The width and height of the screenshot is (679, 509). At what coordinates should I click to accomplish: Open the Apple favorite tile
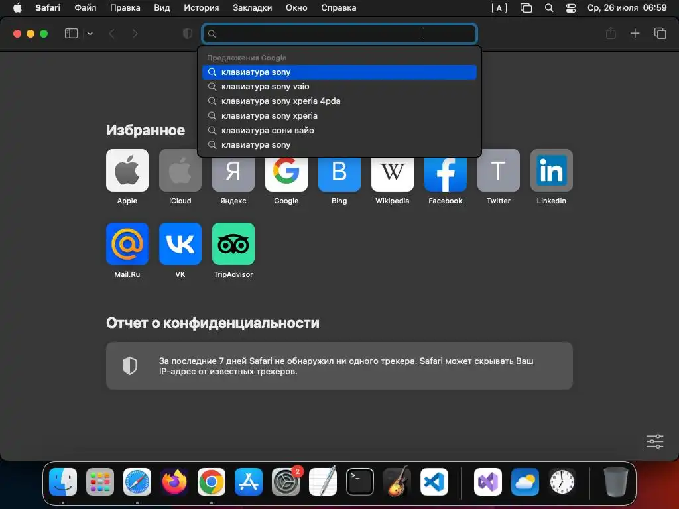127,170
